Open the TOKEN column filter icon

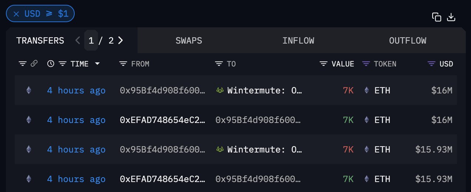[366, 64]
